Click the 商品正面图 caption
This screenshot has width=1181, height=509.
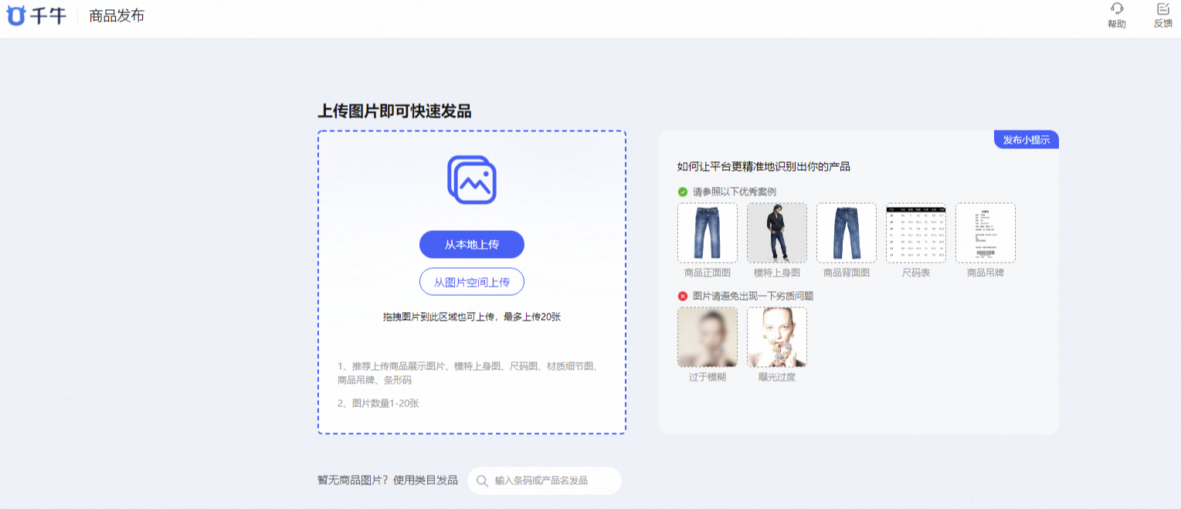coord(708,273)
